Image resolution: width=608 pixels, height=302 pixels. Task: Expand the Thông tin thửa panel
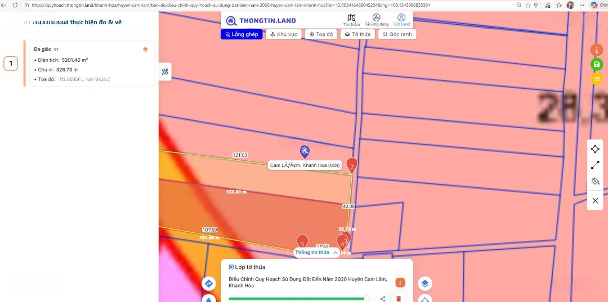click(316, 253)
